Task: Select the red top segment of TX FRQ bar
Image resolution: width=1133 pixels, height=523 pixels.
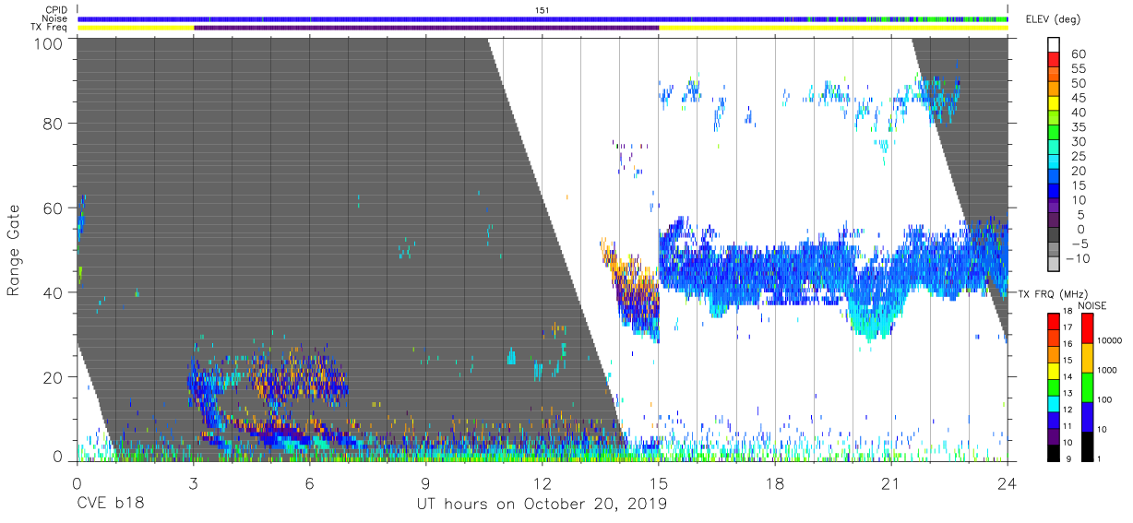Action: tap(1054, 321)
